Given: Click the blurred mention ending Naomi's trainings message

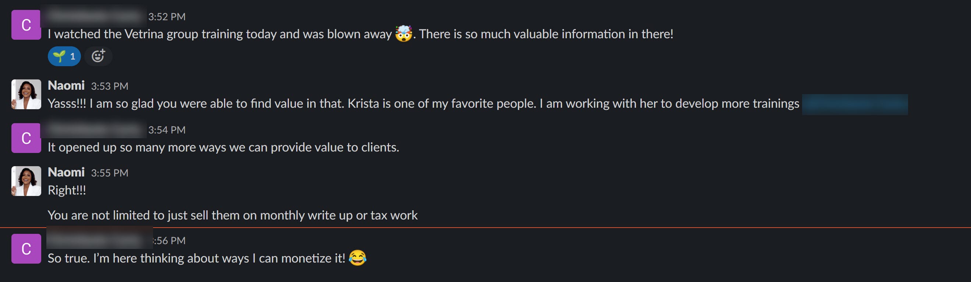Looking at the screenshot, I should pos(854,104).
